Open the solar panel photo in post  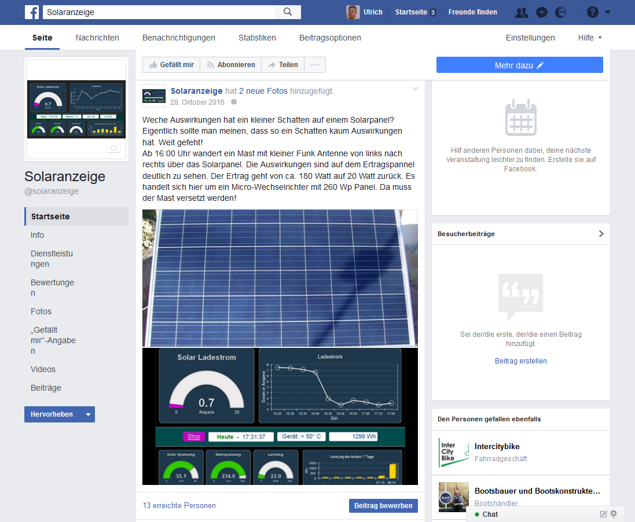280,278
